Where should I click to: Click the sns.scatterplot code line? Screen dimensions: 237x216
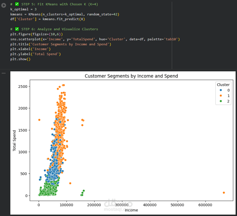pyautogui.click(x=95, y=39)
